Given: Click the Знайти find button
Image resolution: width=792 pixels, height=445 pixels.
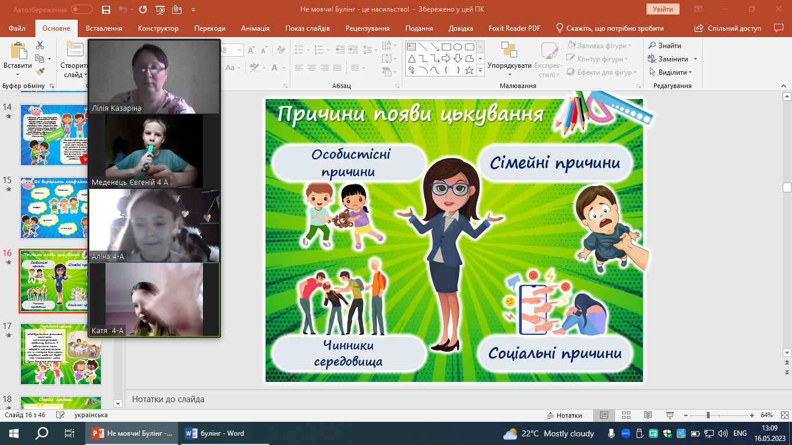Looking at the screenshot, I should click(665, 46).
